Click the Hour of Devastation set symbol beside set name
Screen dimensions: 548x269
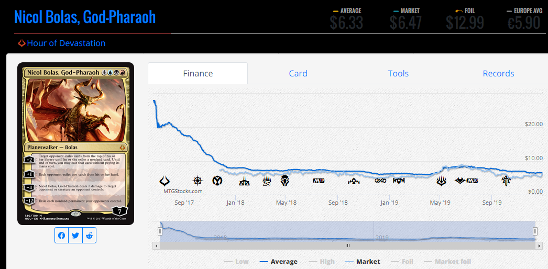21,43
